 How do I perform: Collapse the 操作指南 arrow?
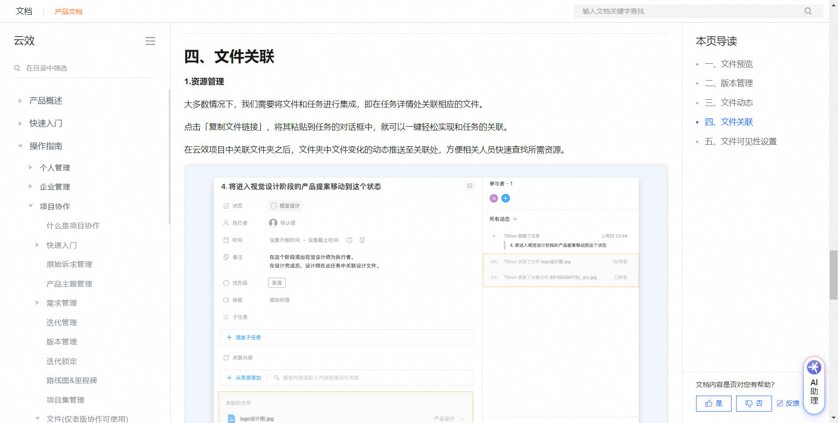20,146
